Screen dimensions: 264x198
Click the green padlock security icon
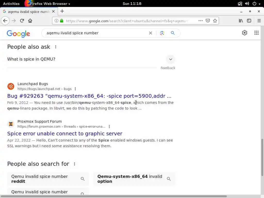pyautogui.click(x=62, y=21)
